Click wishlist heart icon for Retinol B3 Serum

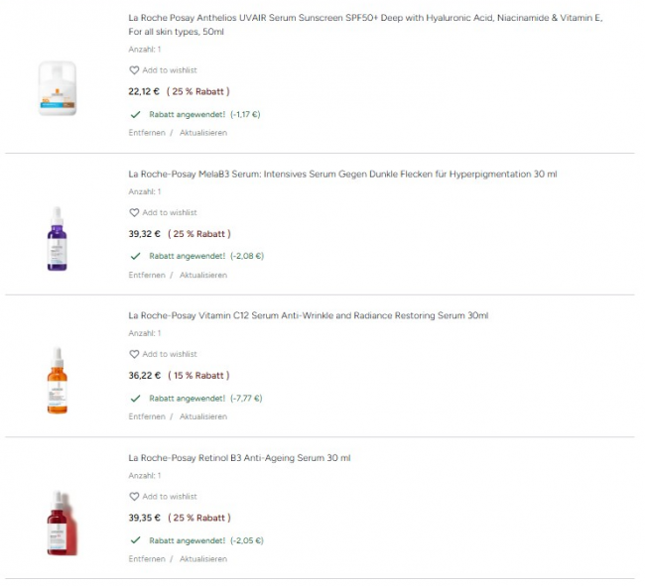coord(134,497)
